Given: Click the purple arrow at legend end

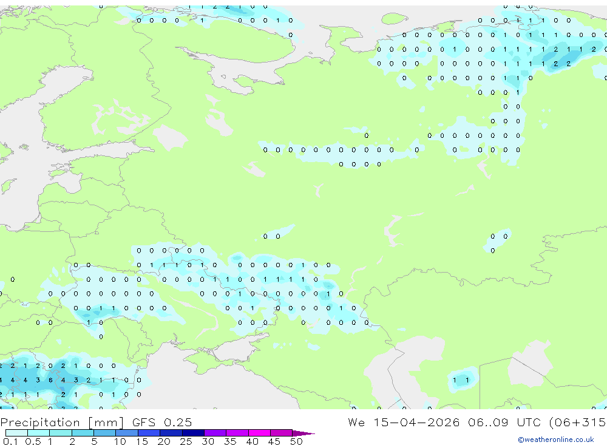Looking at the screenshot, I should [x=303, y=433].
